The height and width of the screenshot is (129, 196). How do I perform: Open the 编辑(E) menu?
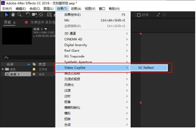click(21, 9)
